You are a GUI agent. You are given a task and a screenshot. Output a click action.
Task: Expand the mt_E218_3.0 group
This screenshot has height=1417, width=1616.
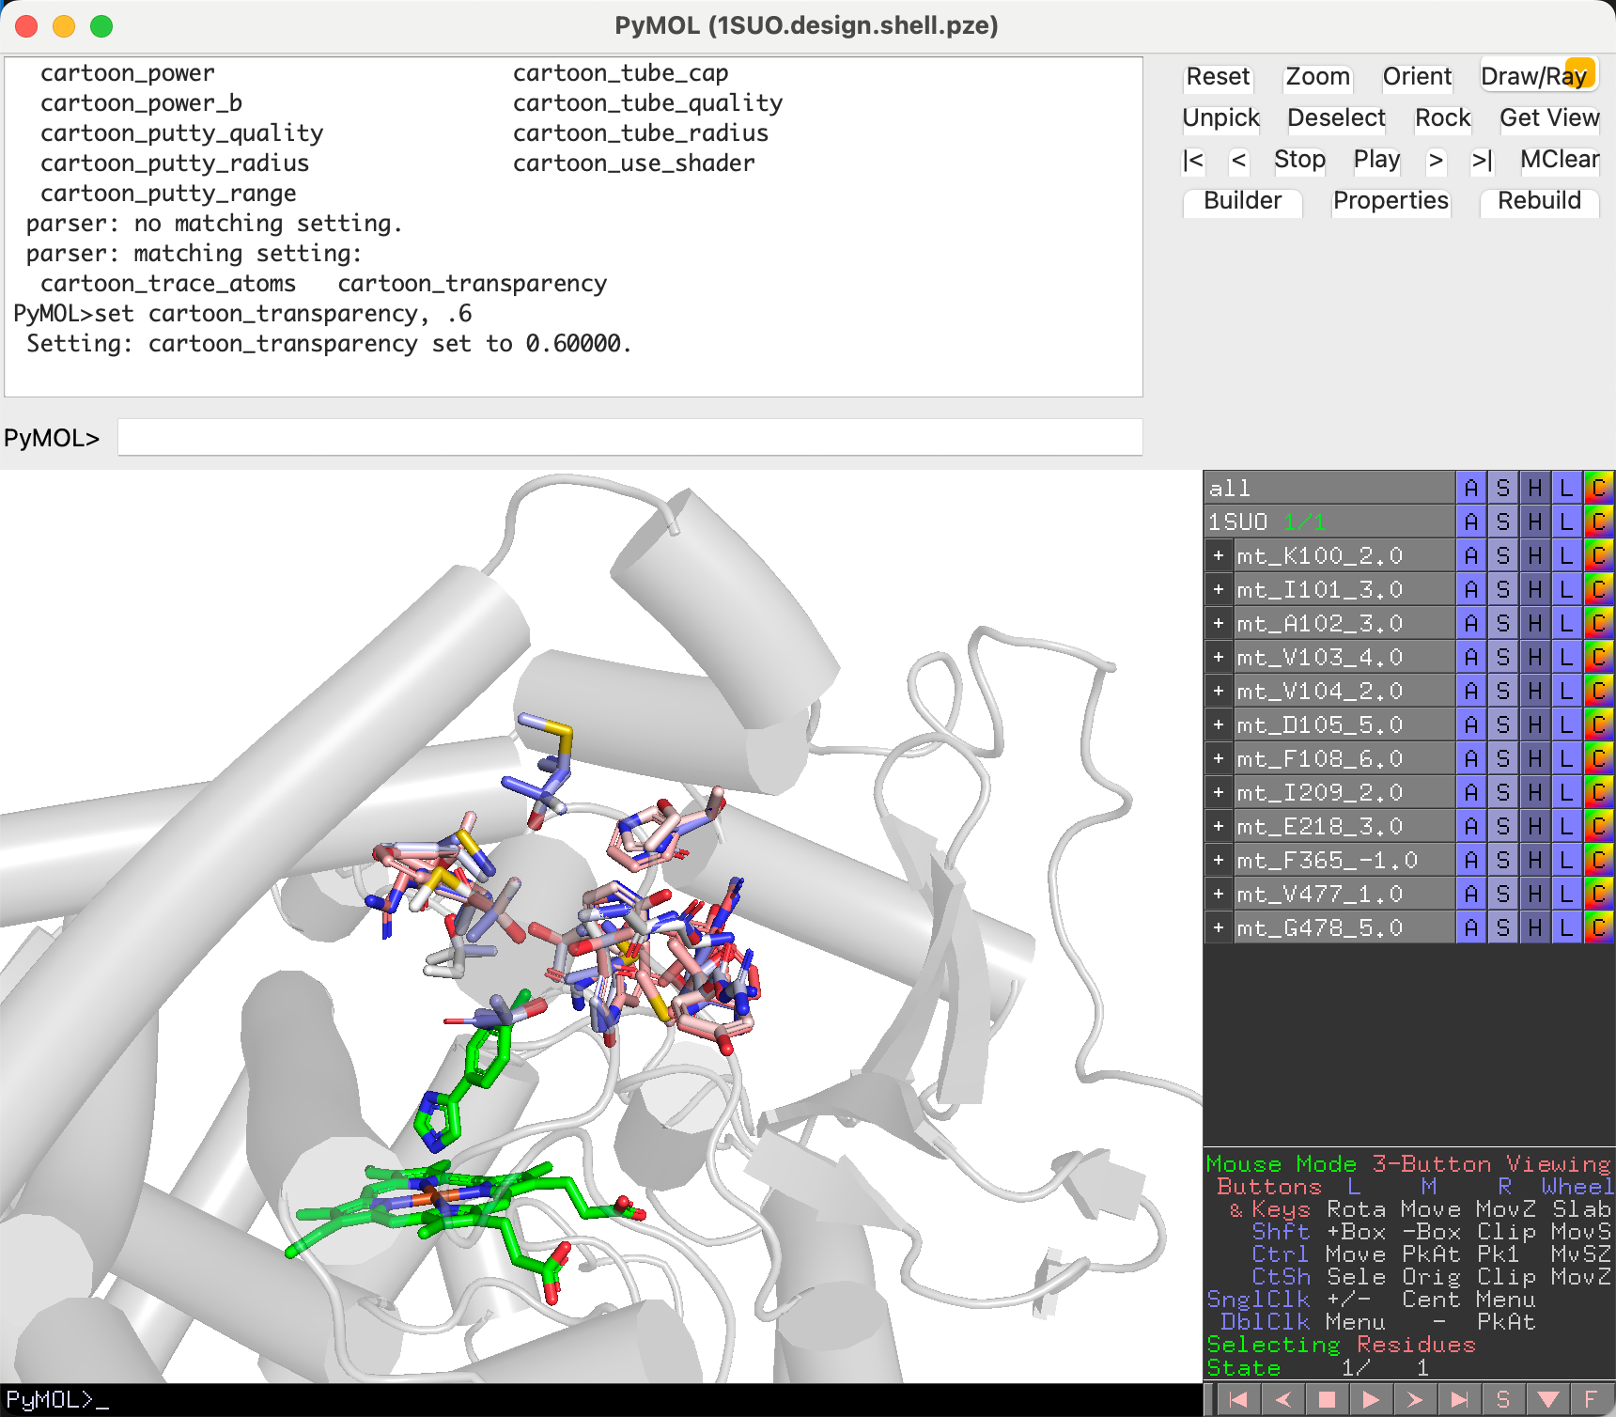coord(1219,826)
